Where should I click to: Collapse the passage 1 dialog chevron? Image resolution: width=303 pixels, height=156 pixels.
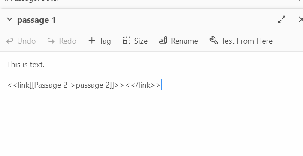9,19
